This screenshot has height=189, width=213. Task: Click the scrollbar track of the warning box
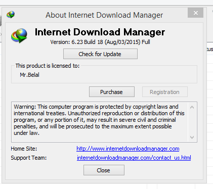[x=192, y=122]
